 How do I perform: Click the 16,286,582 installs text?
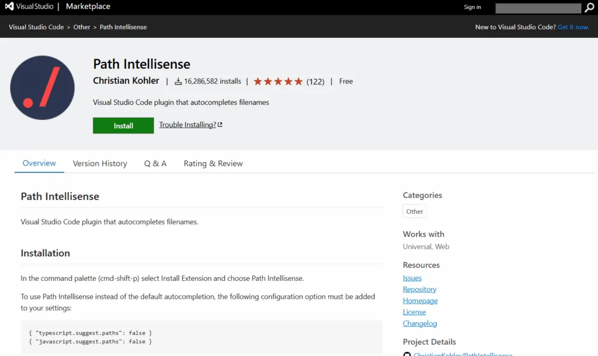[x=213, y=82]
